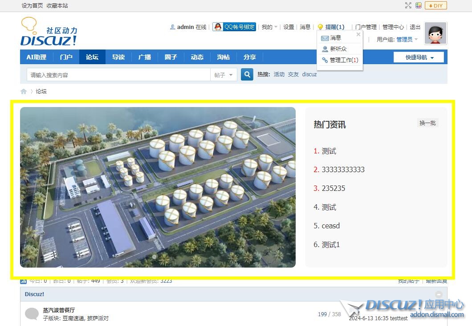Click 收藏本站 link
Screen dimensions: 472x326
point(57,5)
